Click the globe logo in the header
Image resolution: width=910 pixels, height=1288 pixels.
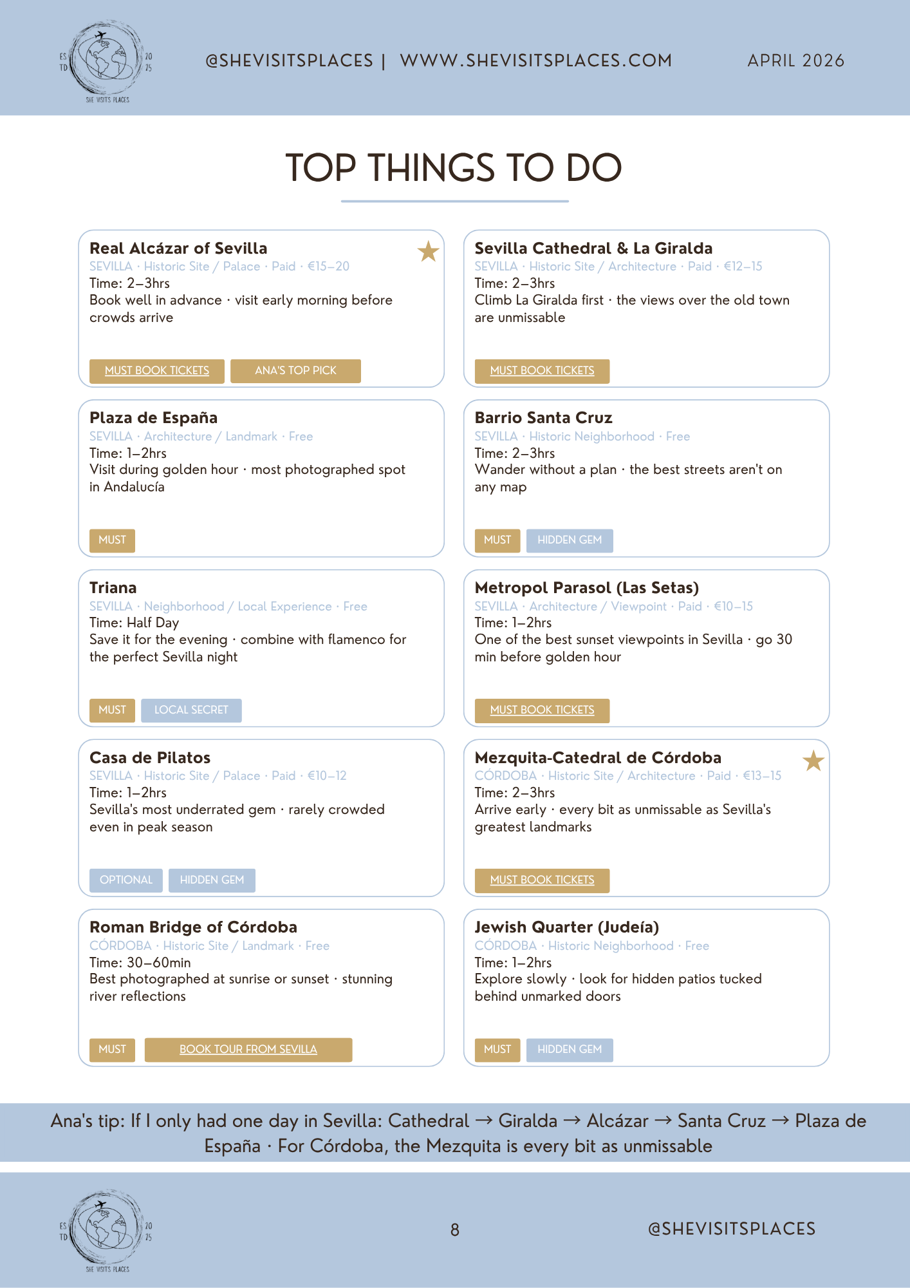click(106, 61)
